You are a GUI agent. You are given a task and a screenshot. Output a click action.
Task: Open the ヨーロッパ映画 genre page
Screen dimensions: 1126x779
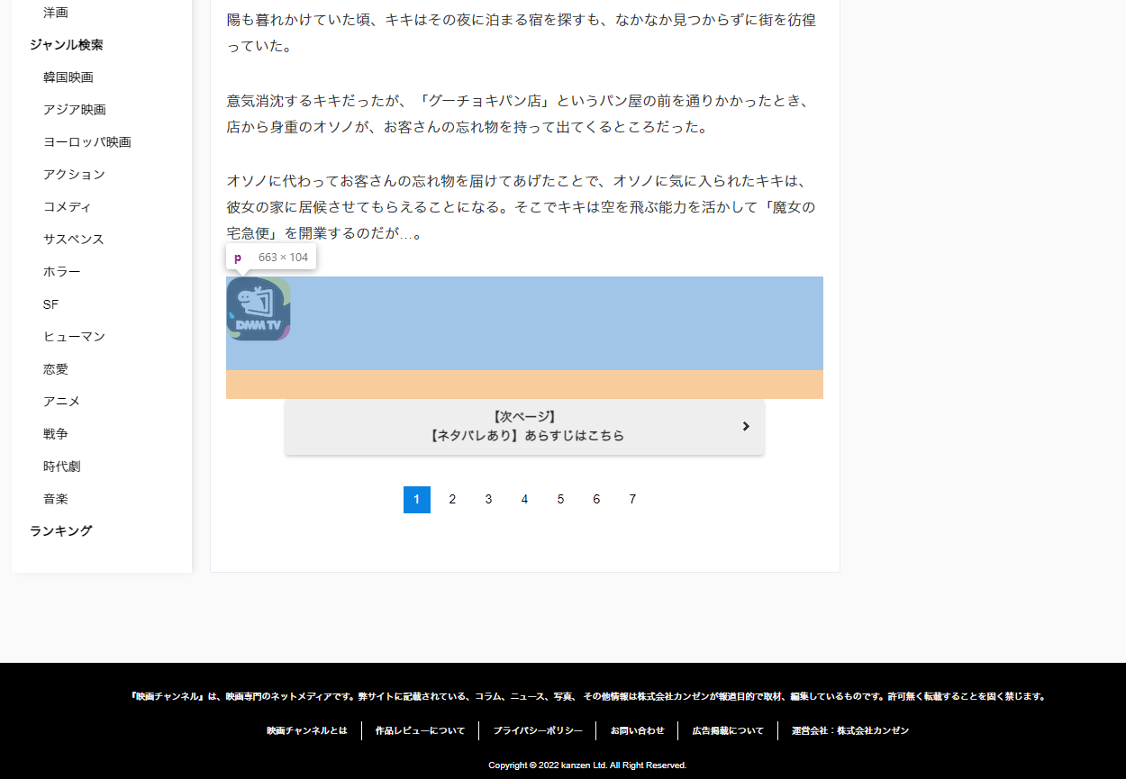point(86,141)
